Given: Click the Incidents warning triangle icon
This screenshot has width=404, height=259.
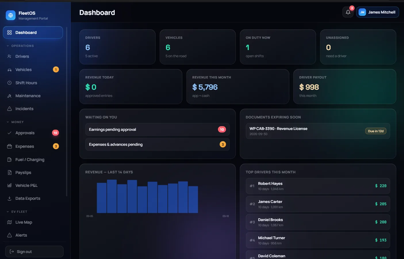Looking at the screenshot, I should click(x=9, y=109).
